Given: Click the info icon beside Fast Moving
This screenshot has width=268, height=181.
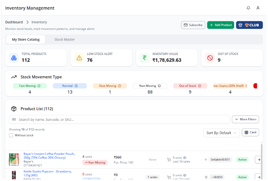Looking at the screenshot, I should pyautogui.click(x=39, y=86).
